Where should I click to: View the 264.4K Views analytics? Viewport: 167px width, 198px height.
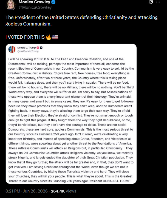point(64,191)
